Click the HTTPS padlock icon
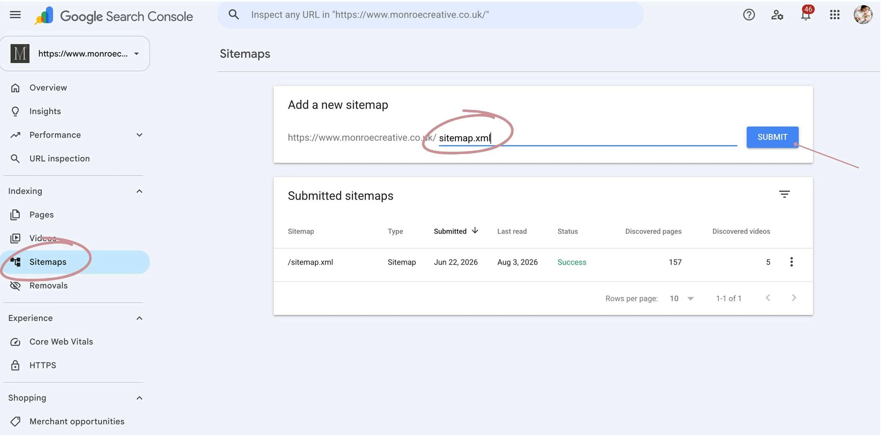This screenshot has width=885, height=437. click(15, 365)
